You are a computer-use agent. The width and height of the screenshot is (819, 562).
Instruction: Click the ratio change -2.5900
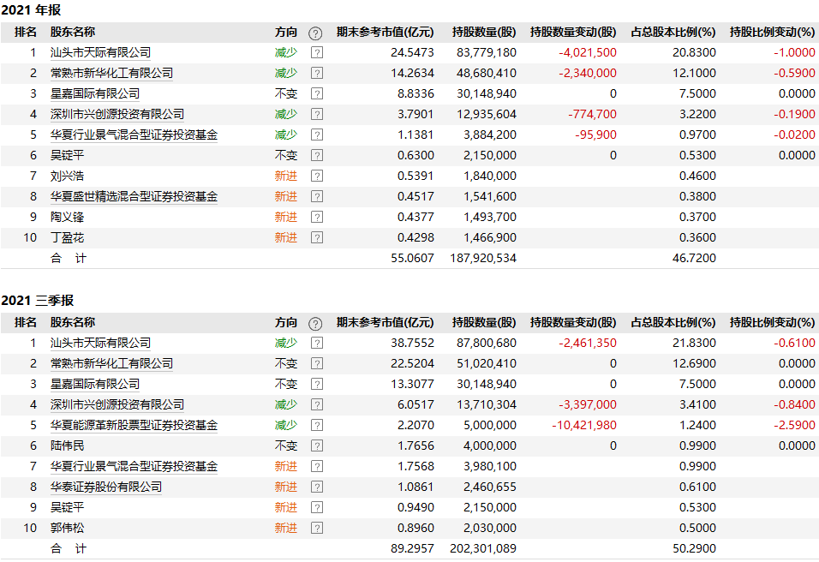794,425
